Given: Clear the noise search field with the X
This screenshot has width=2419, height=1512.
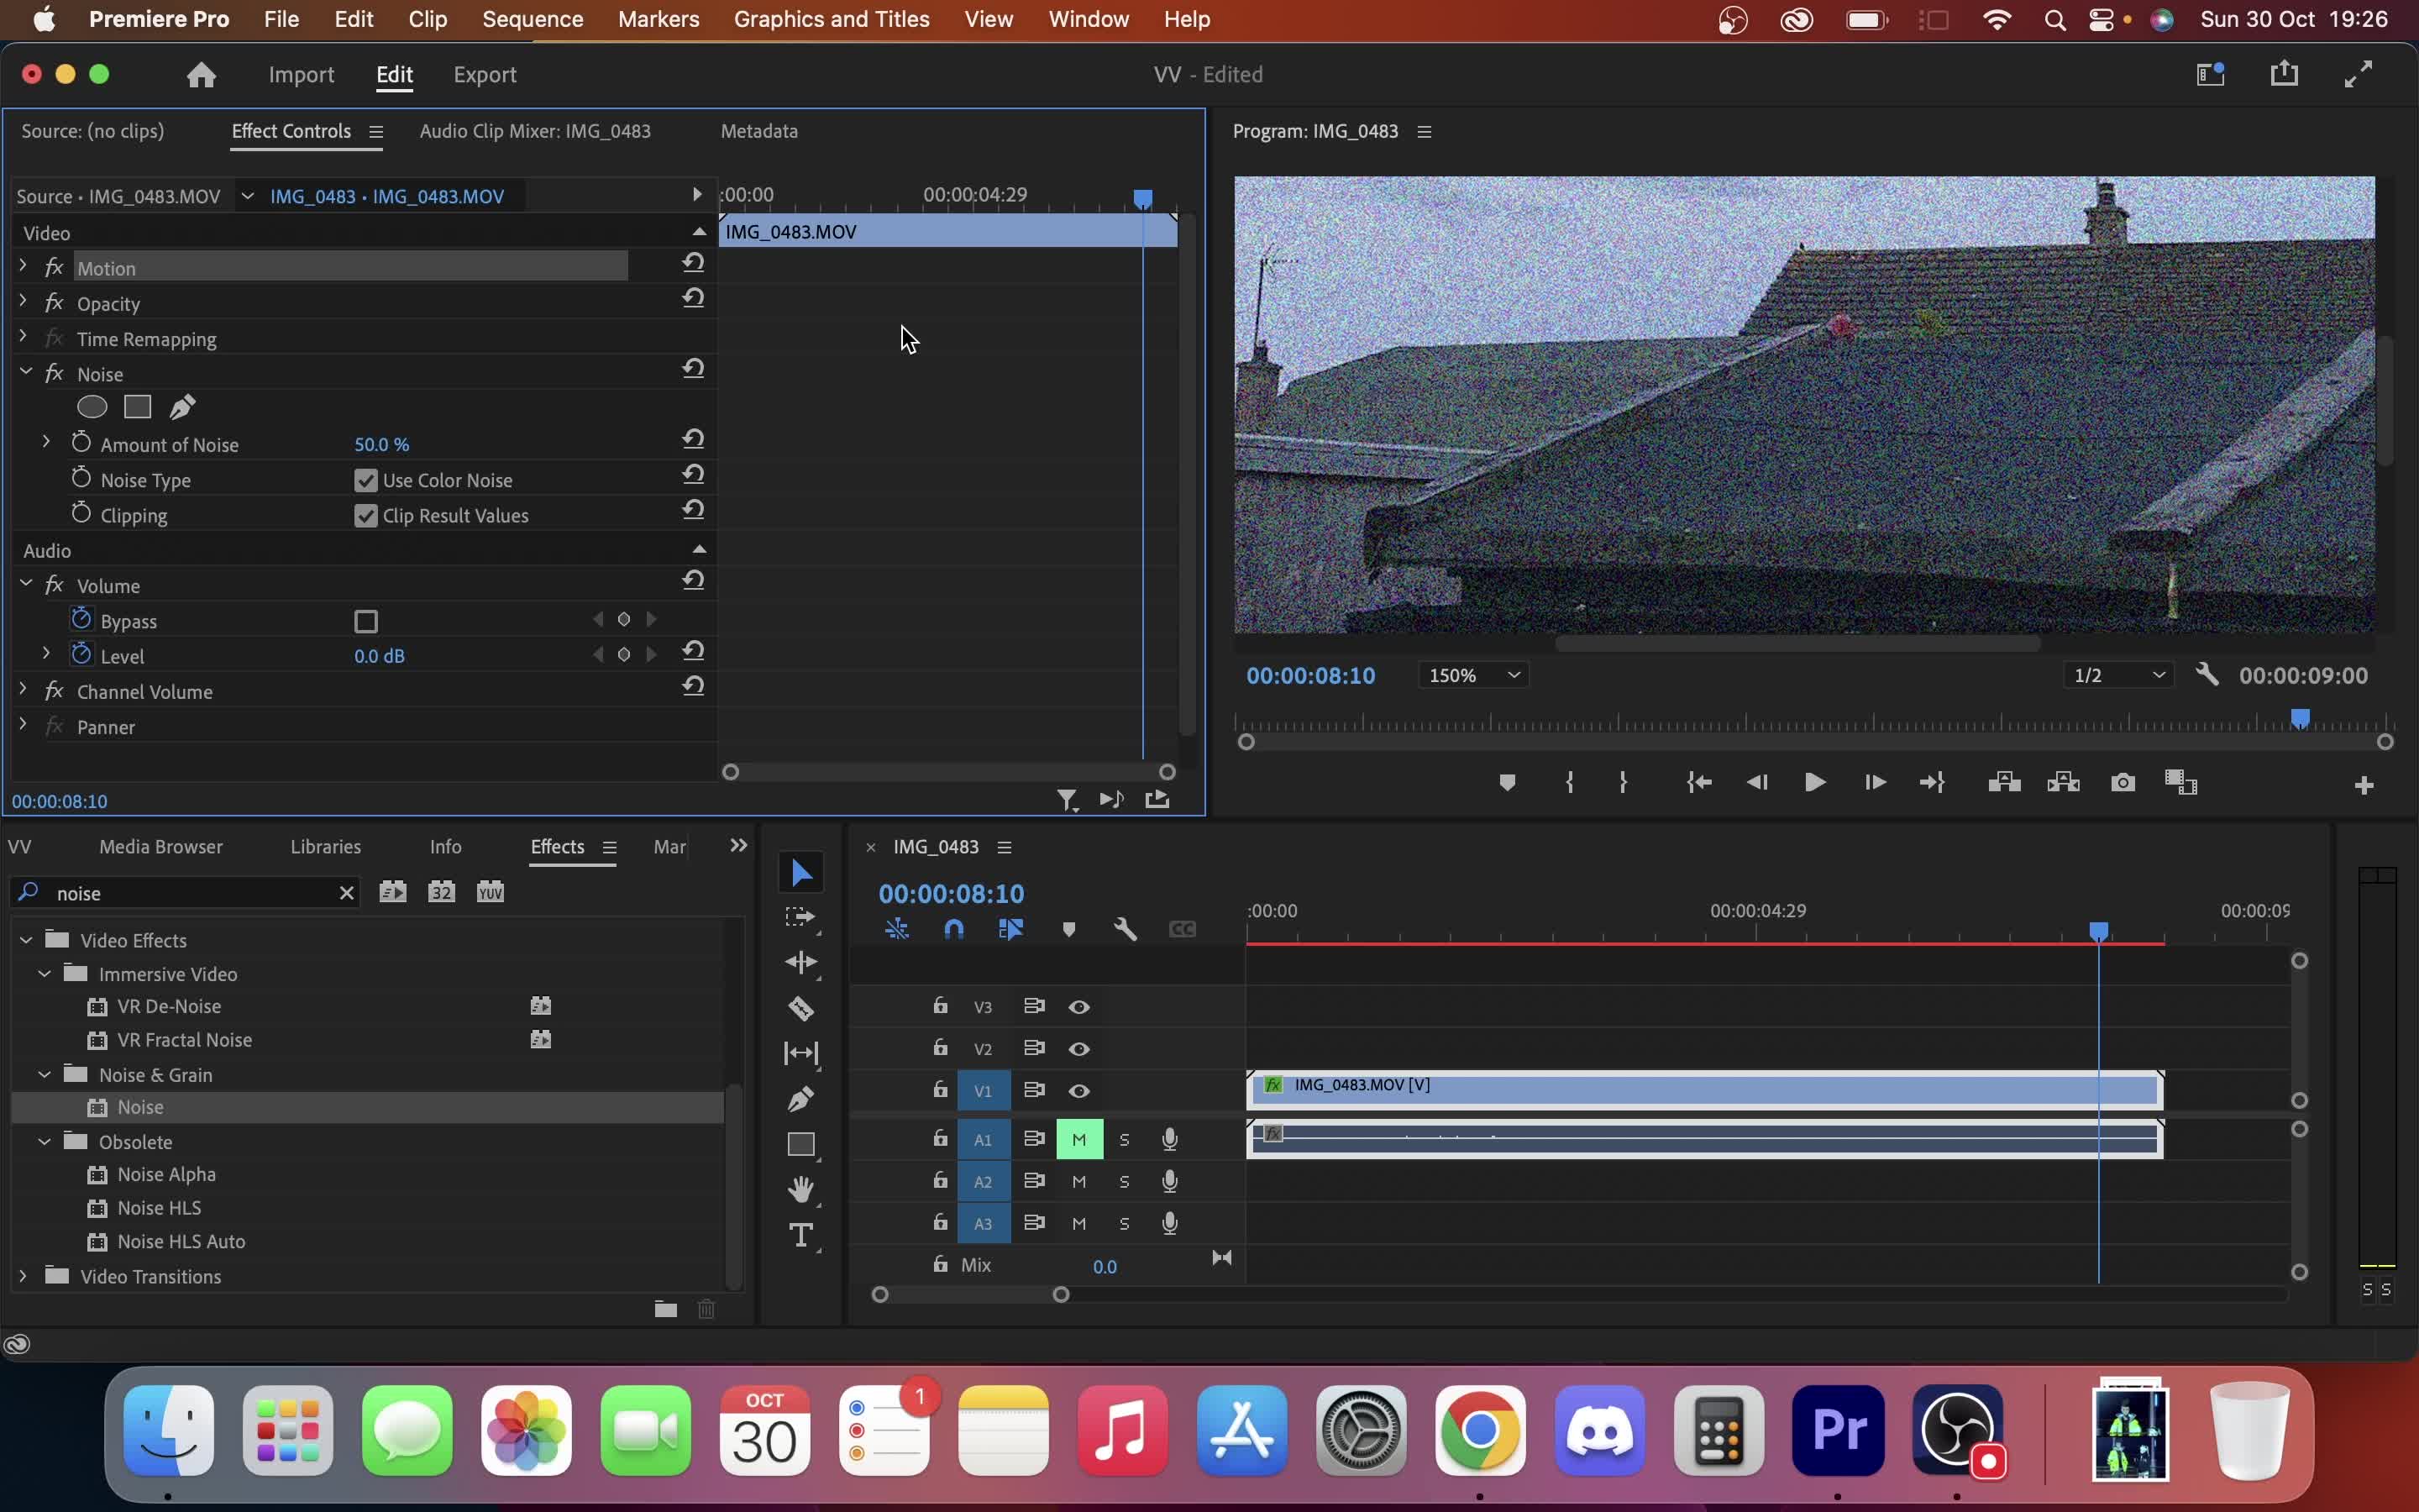Looking at the screenshot, I should 347,892.
